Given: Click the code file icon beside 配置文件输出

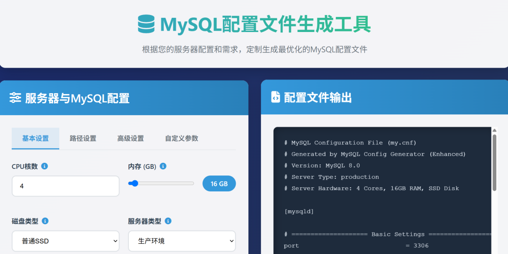Looking at the screenshot, I should click(x=275, y=97).
